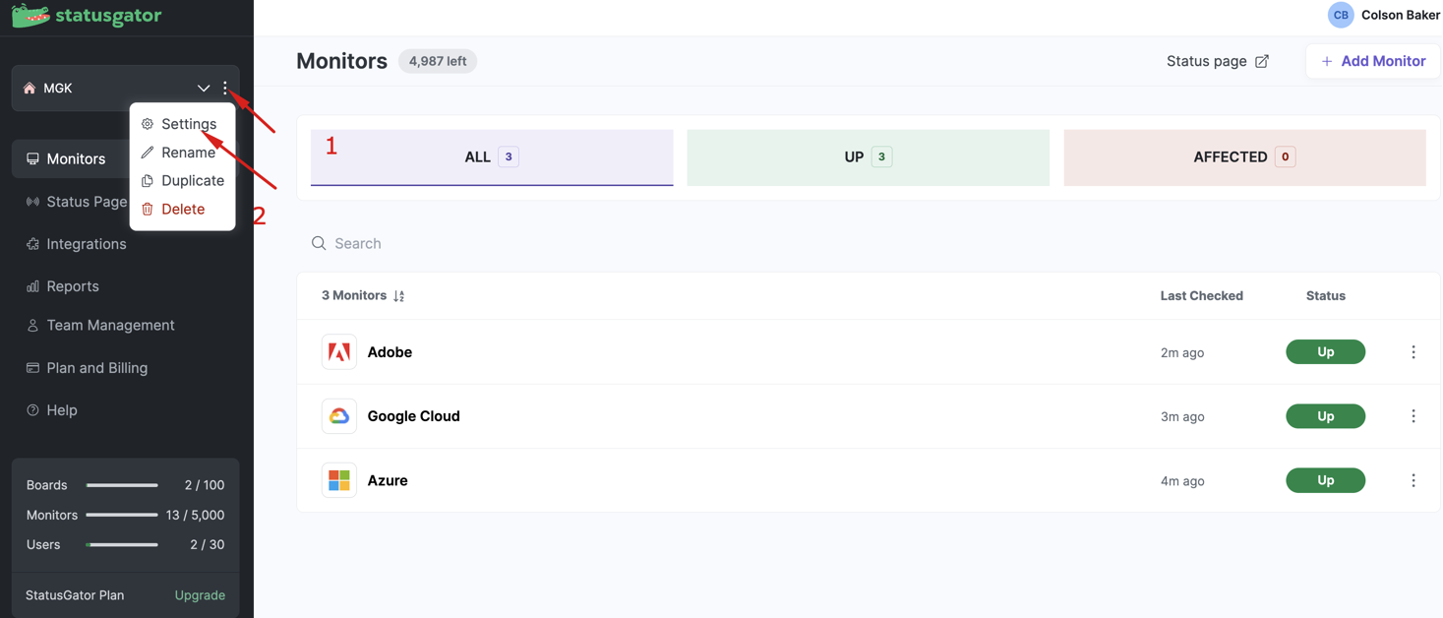Screen dimensions: 1443x618
Task: Open the three-dot board options menu
Action: click(x=226, y=88)
